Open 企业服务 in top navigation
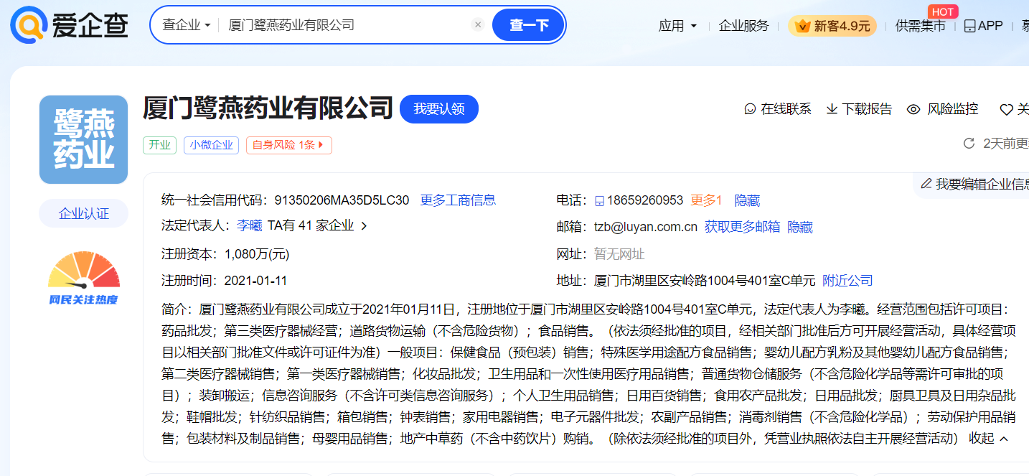The width and height of the screenshot is (1029, 476). coord(743,26)
